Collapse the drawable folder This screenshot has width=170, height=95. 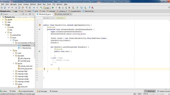coord(14,56)
